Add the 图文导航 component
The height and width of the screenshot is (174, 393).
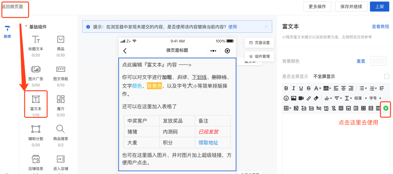point(61,76)
